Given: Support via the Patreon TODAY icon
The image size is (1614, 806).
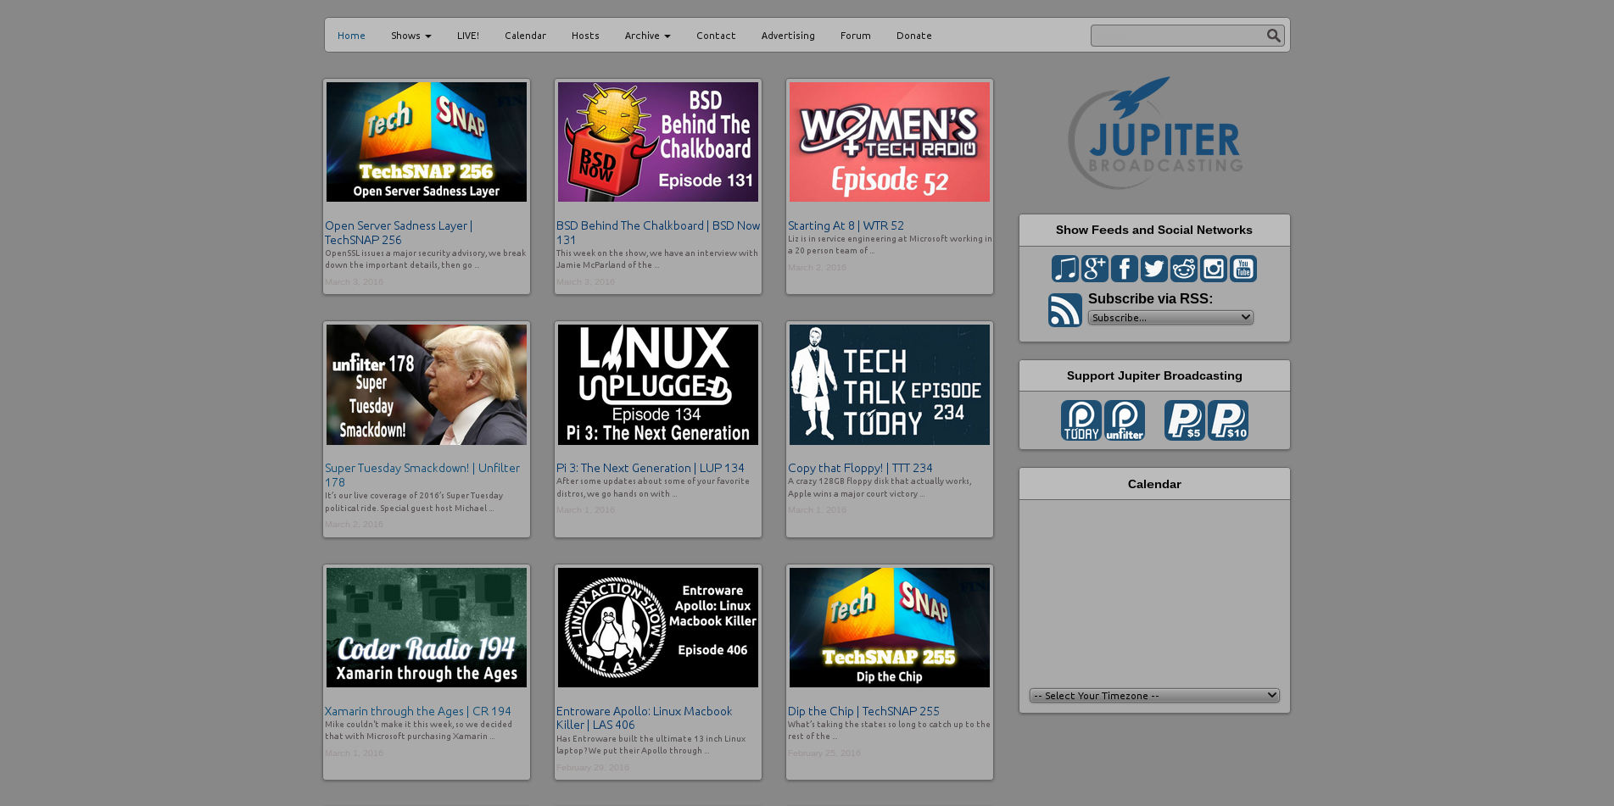Looking at the screenshot, I should 1081,420.
